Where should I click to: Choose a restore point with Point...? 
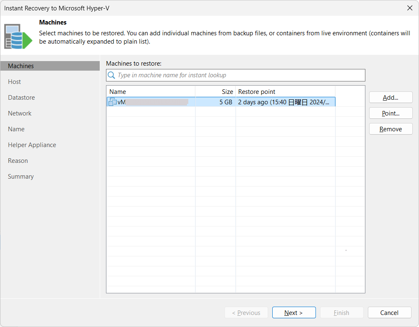(391, 113)
